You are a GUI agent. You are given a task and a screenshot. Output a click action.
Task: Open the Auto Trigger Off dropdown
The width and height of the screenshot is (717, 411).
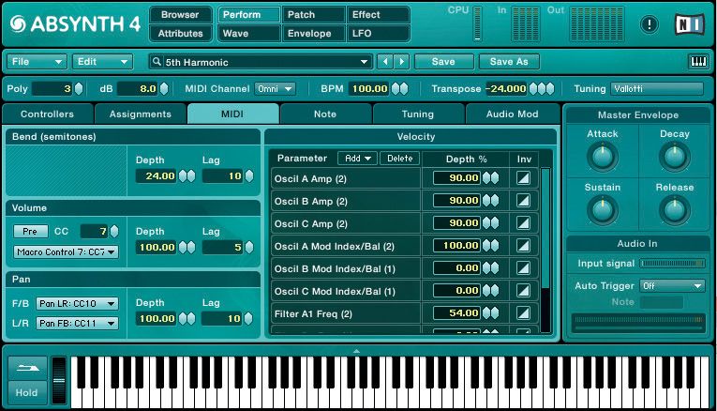[x=671, y=285]
